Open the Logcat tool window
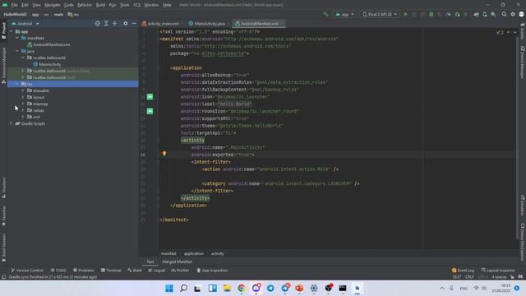This screenshot has height=296, width=526. click(157, 271)
